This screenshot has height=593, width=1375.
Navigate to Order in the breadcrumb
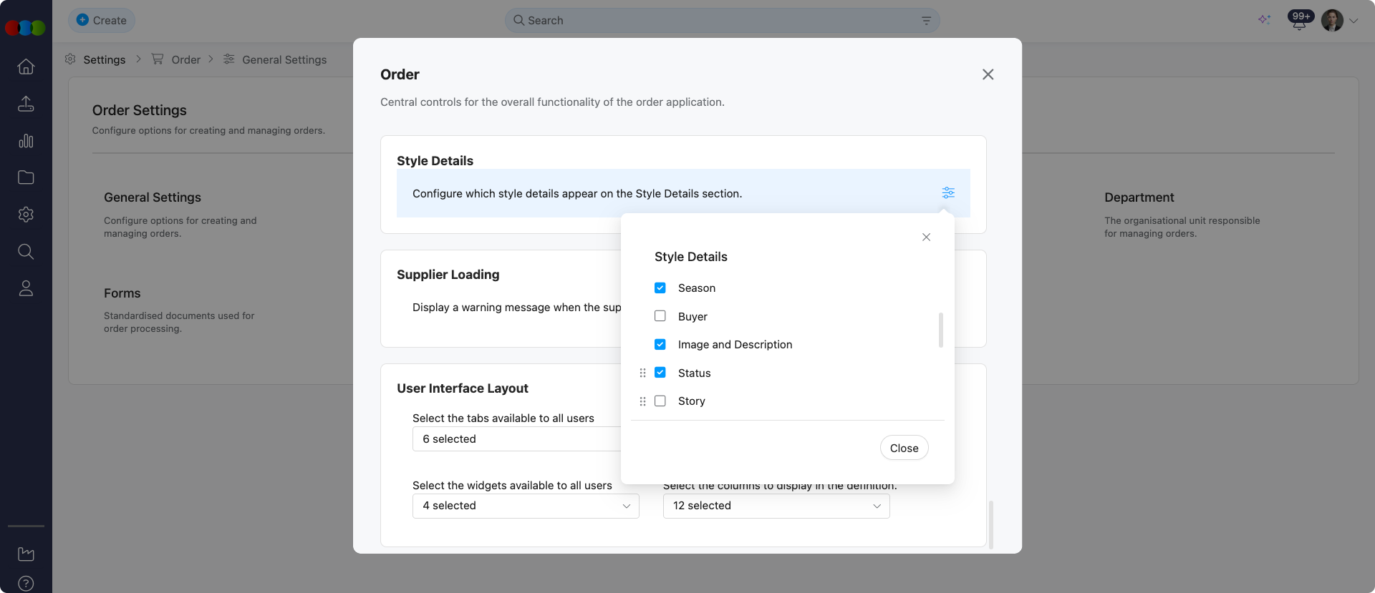click(185, 59)
